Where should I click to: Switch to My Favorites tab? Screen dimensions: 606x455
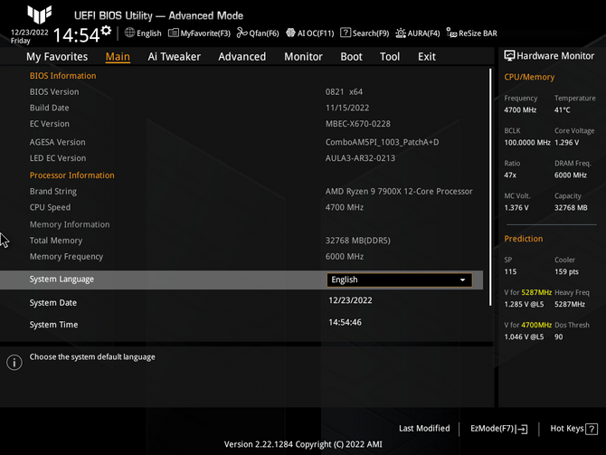[x=57, y=56]
